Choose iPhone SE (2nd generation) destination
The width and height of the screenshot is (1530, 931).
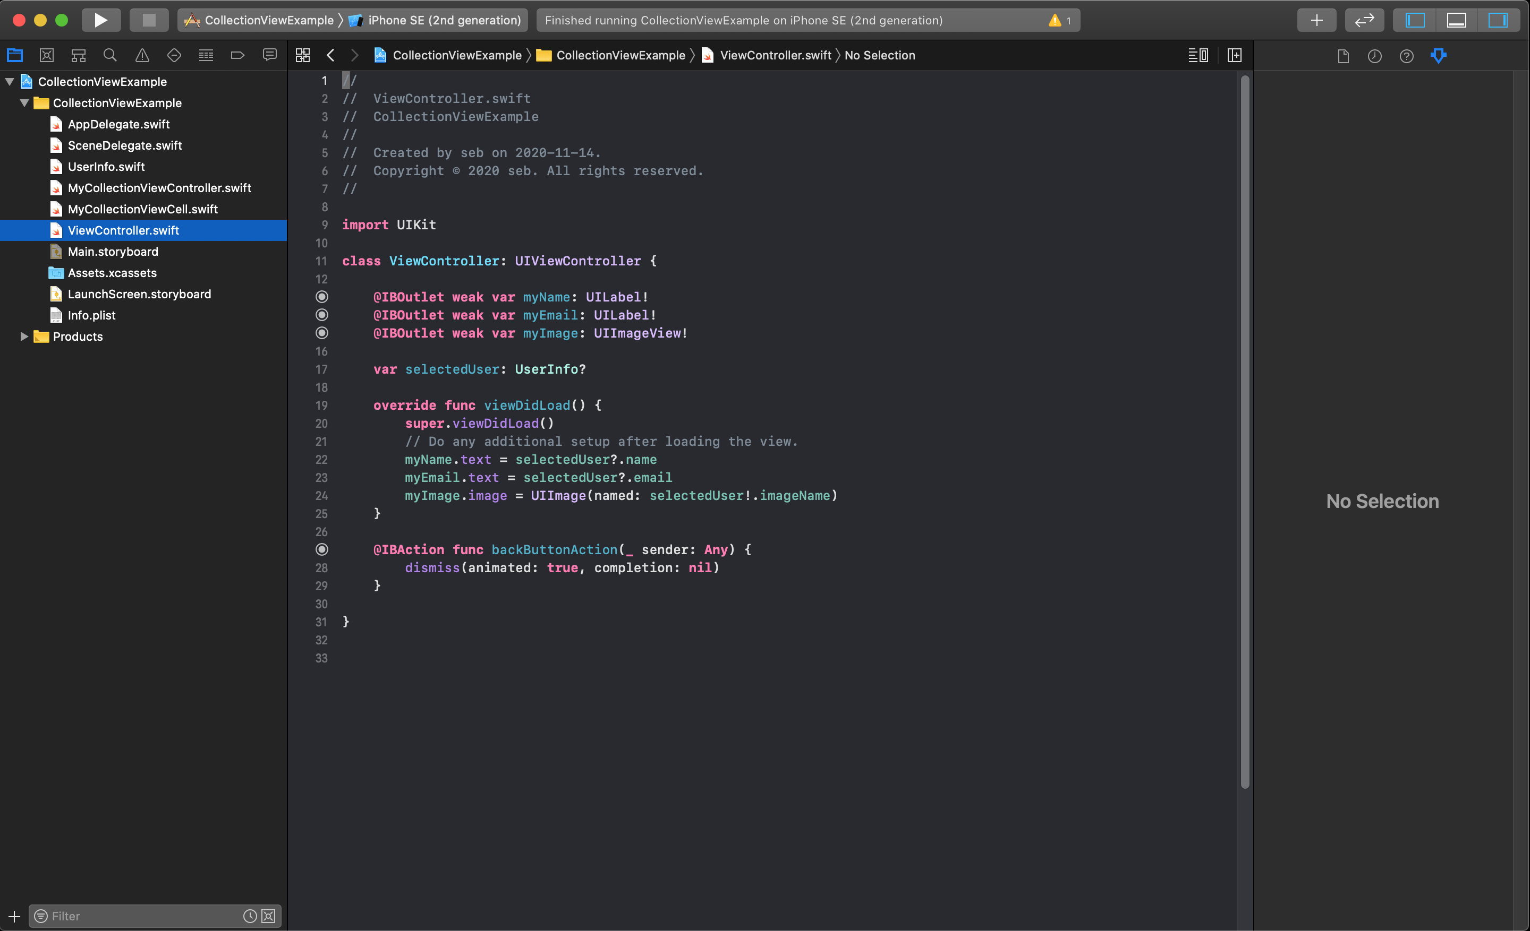435,20
